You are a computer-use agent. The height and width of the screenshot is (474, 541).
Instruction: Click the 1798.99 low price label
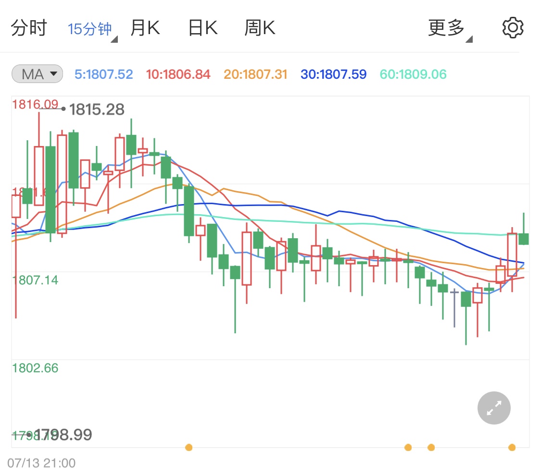[x=64, y=435]
